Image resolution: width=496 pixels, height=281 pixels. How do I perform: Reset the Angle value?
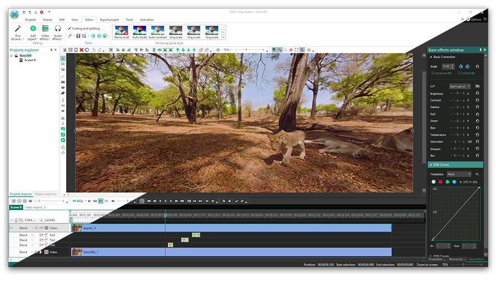click(477, 66)
